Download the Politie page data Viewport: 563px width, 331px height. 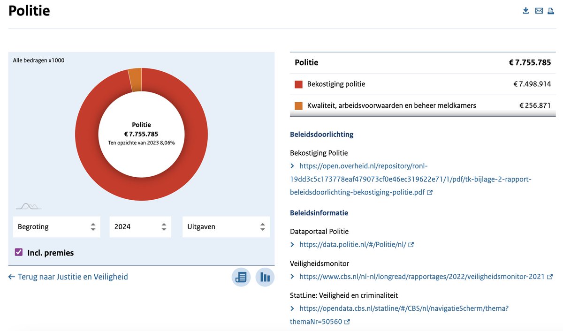[526, 10]
